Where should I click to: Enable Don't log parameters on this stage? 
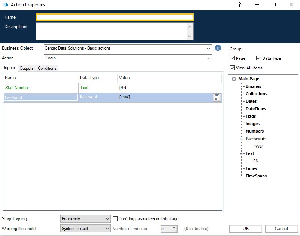115,219
